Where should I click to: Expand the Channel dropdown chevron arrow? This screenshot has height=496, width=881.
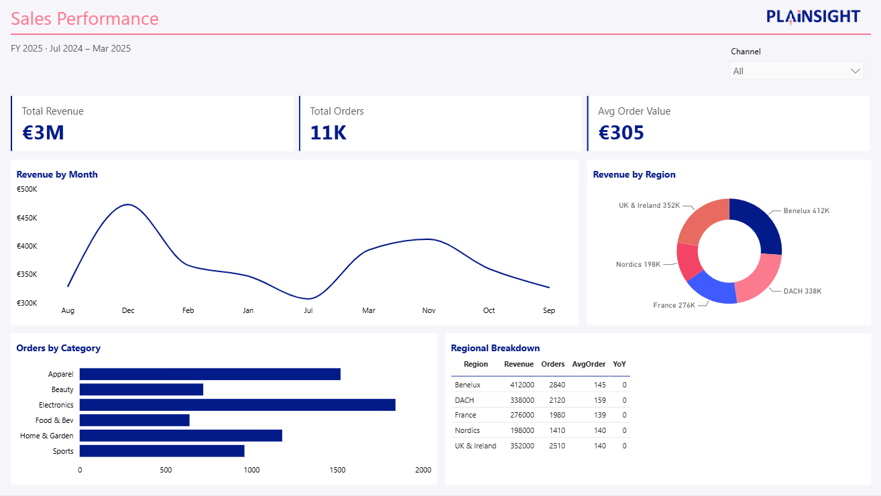click(x=856, y=70)
